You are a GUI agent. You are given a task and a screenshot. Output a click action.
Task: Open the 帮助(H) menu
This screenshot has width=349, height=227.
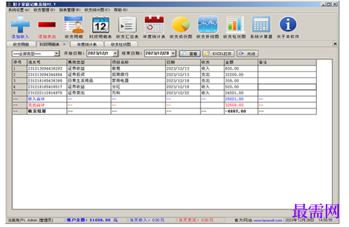[x=121, y=10]
